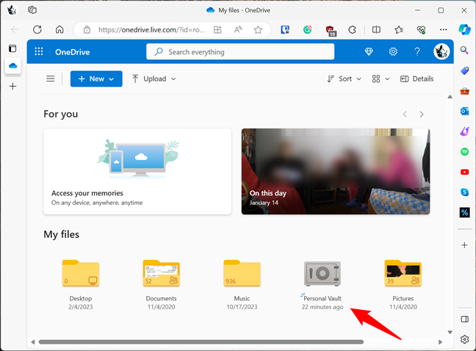Expand the view layout tiles dropdown

pos(381,79)
